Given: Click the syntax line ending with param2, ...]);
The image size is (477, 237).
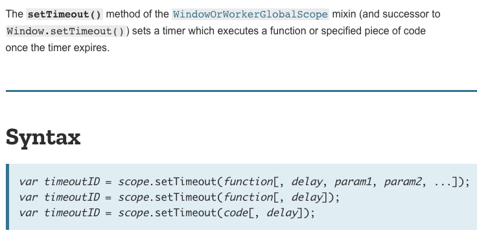Looking at the screenshot, I should point(244,182).
